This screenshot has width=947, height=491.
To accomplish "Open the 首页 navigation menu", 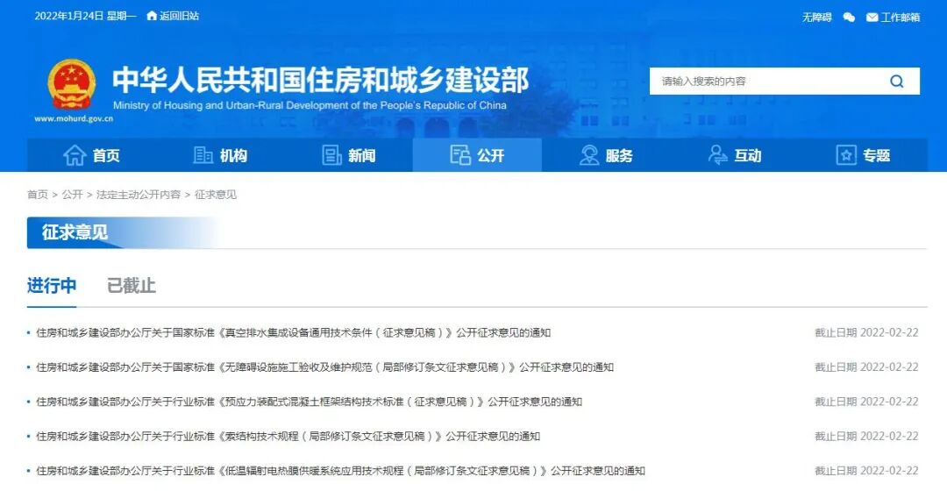I will click(91, 155).
